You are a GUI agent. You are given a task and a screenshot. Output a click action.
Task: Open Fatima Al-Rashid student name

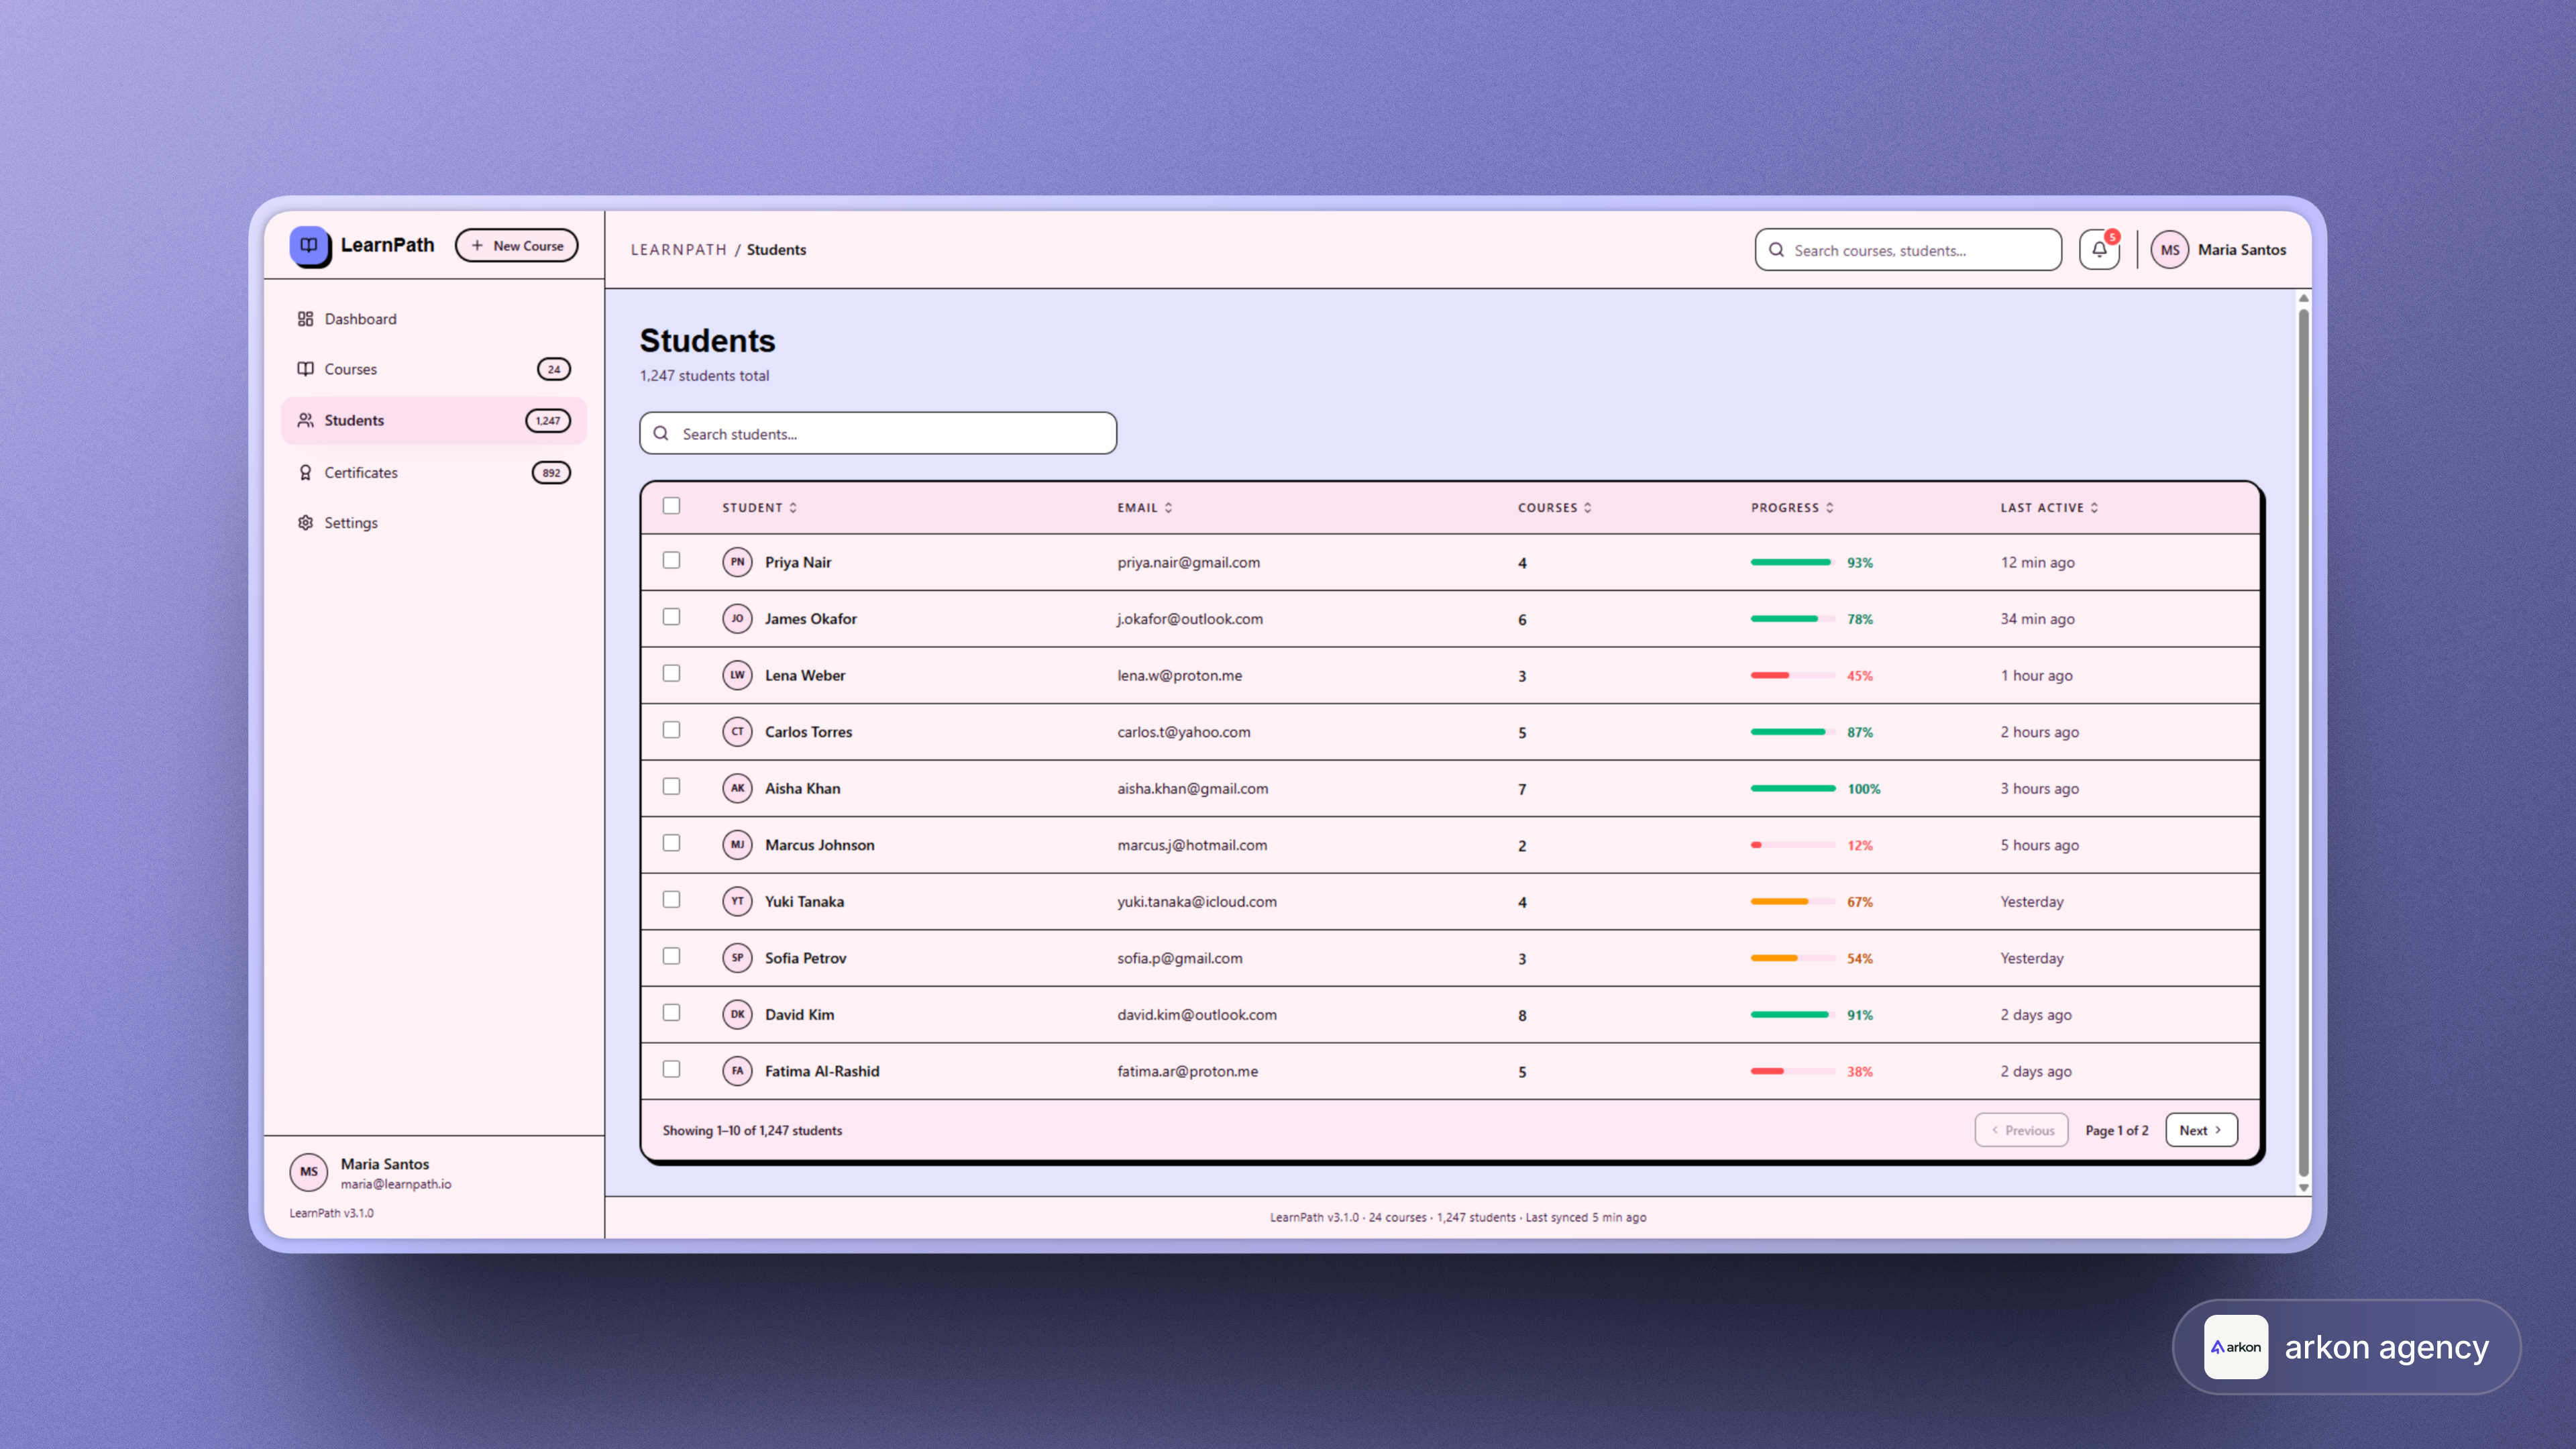pos(822,1071)
